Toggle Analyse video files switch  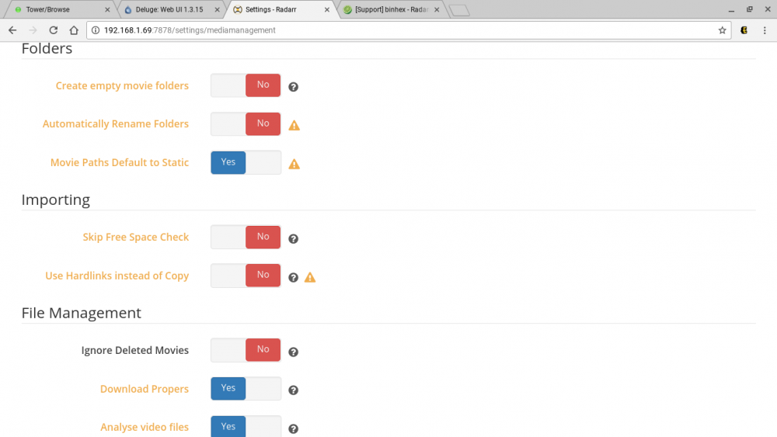(x=246, y=426)
